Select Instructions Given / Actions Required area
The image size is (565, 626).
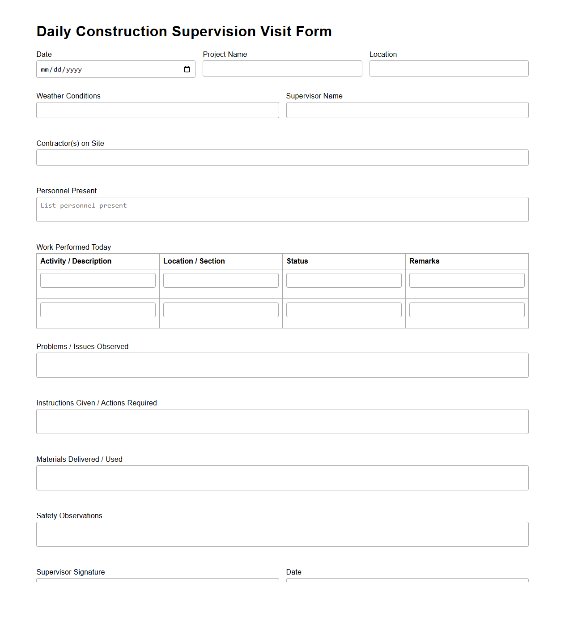282,421
